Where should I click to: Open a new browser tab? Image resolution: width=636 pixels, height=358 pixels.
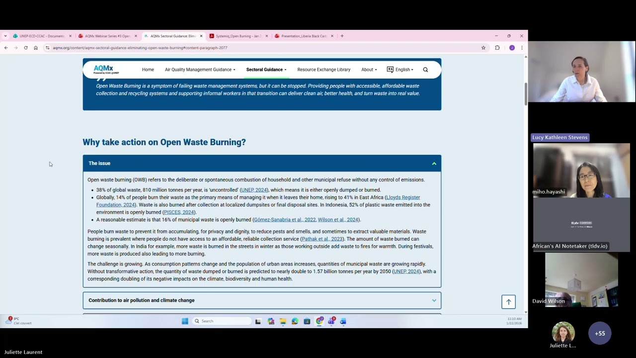(x=342, y=36)
